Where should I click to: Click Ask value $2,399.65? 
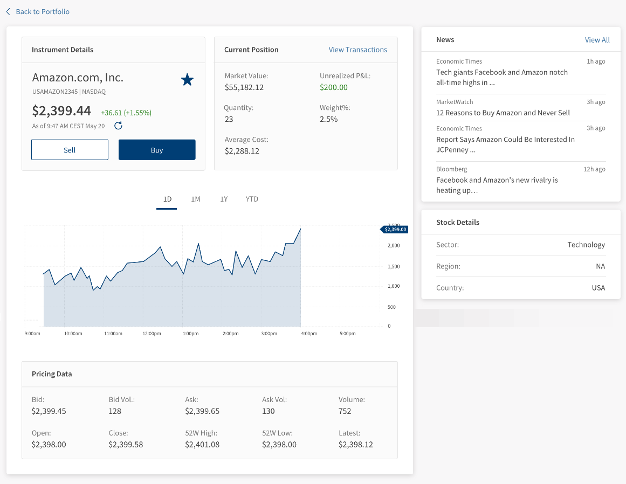tap(202, 411)
